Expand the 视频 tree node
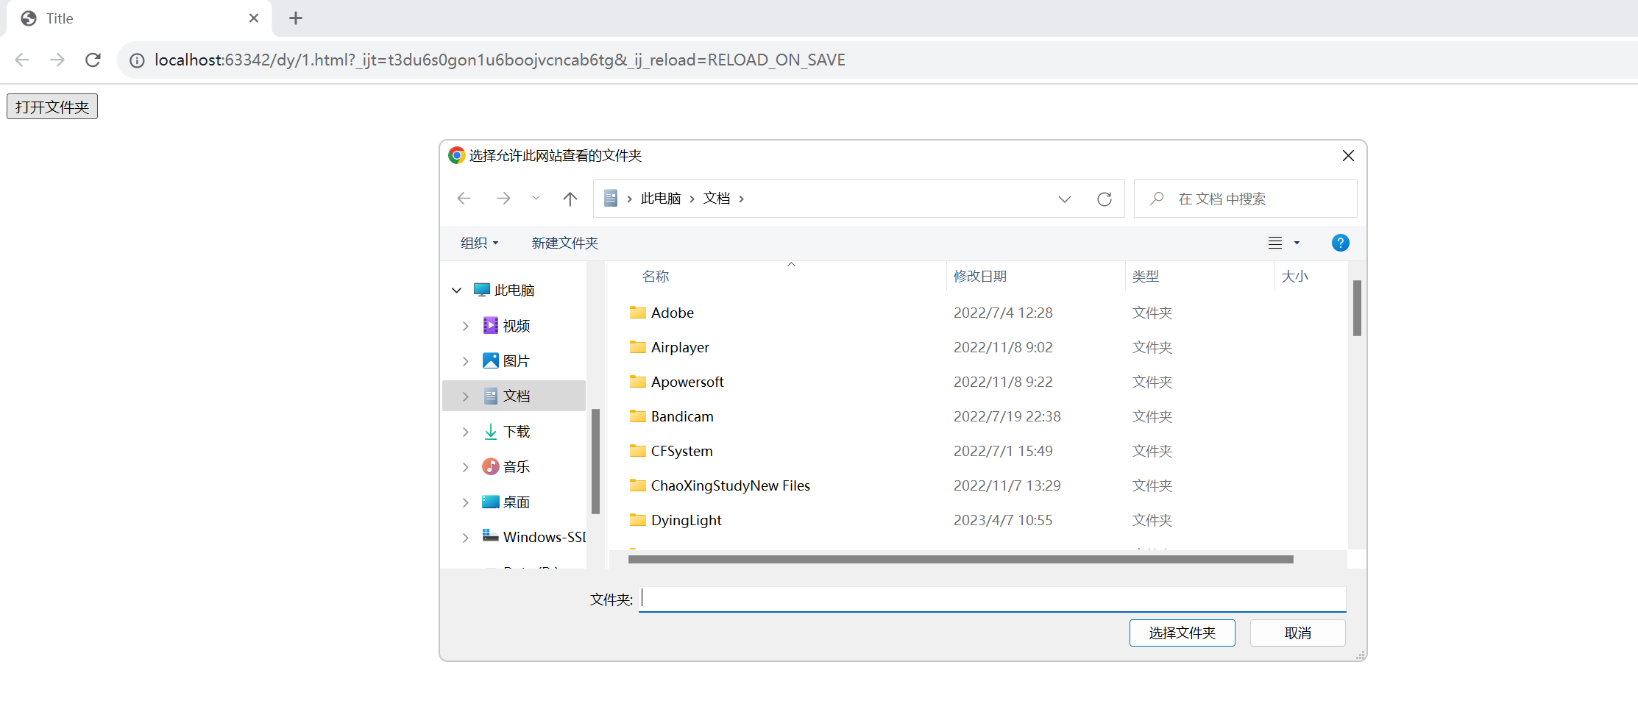 465,326
